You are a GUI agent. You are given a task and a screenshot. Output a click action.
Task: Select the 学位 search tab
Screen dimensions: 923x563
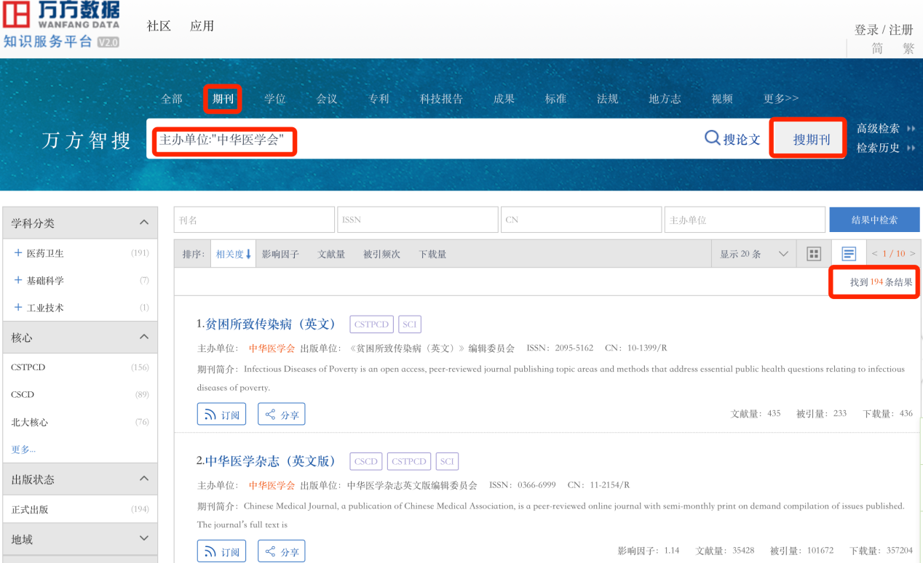pyautogui.click(x=275, y=99)
